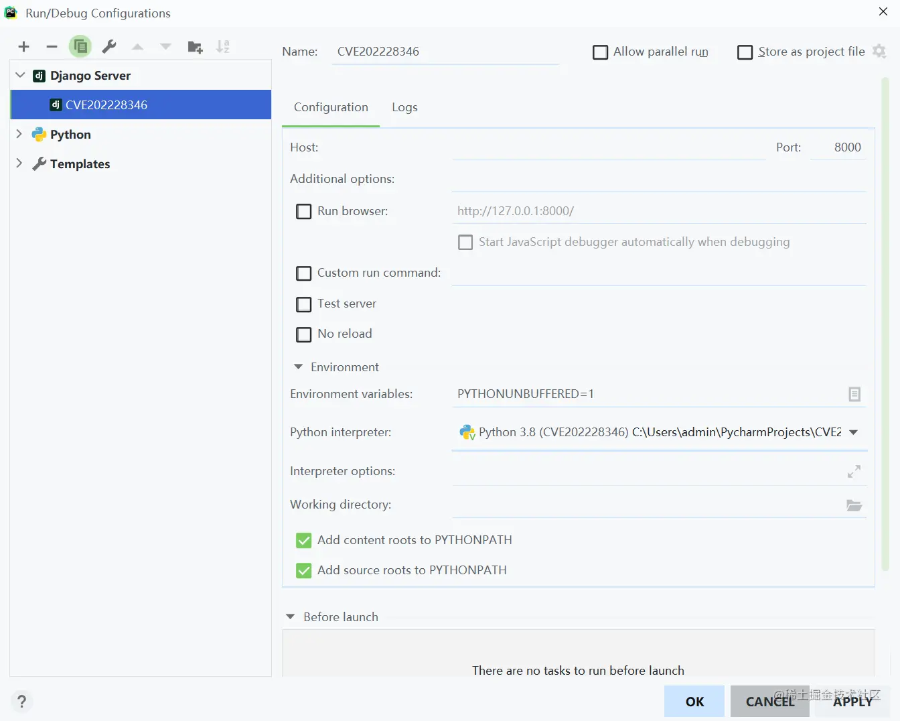Check the Test server option
The image size is (900, 721).
coord(304,304)
